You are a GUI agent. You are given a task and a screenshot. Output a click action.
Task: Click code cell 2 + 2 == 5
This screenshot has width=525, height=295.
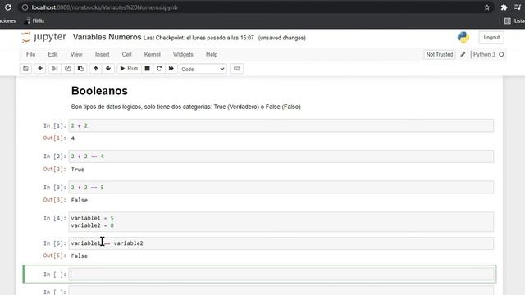(281, 188)
